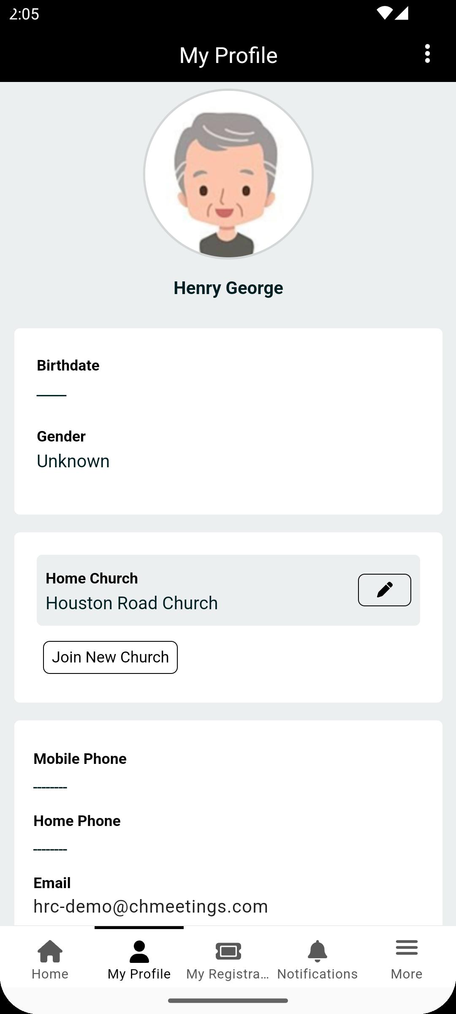Screen dimensions: 456x1014
Task: Tap the My Profile header title
Action: (x=228, y=55)
